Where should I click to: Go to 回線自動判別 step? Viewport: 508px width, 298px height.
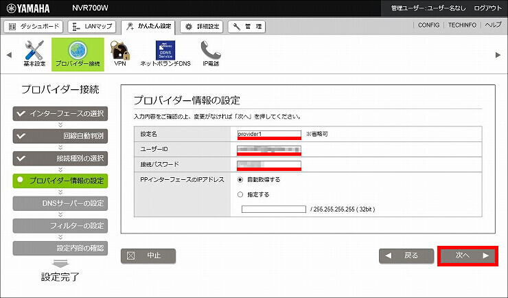pos(60,136)
